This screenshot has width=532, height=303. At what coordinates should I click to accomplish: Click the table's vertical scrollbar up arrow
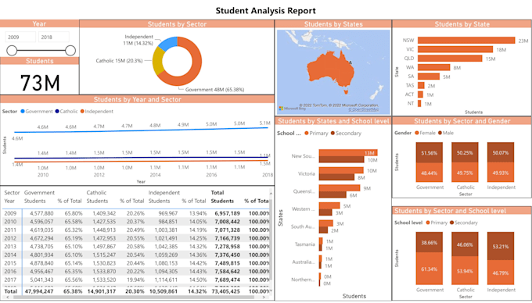[271, 194]
